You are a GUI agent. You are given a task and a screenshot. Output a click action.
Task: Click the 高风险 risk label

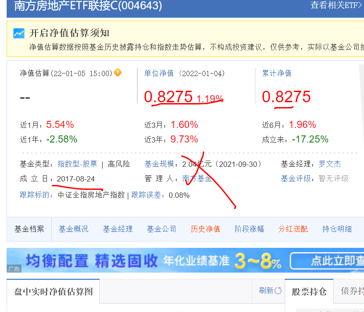pyautogui.click(x=119, y=164)
